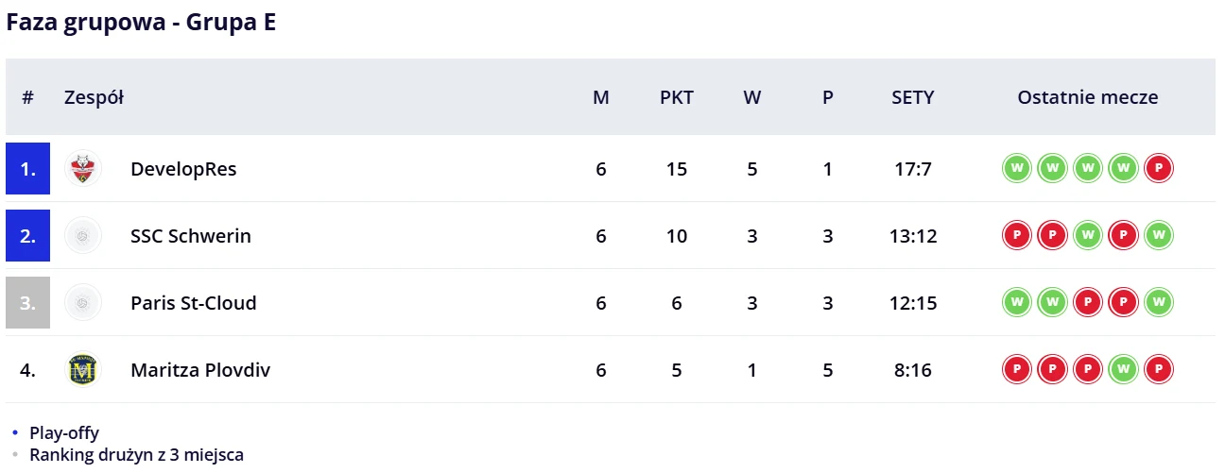Click Paris St-Cloud's last win icon
This screenshot has height=473, width=1225.
[x=1158, y=303]
